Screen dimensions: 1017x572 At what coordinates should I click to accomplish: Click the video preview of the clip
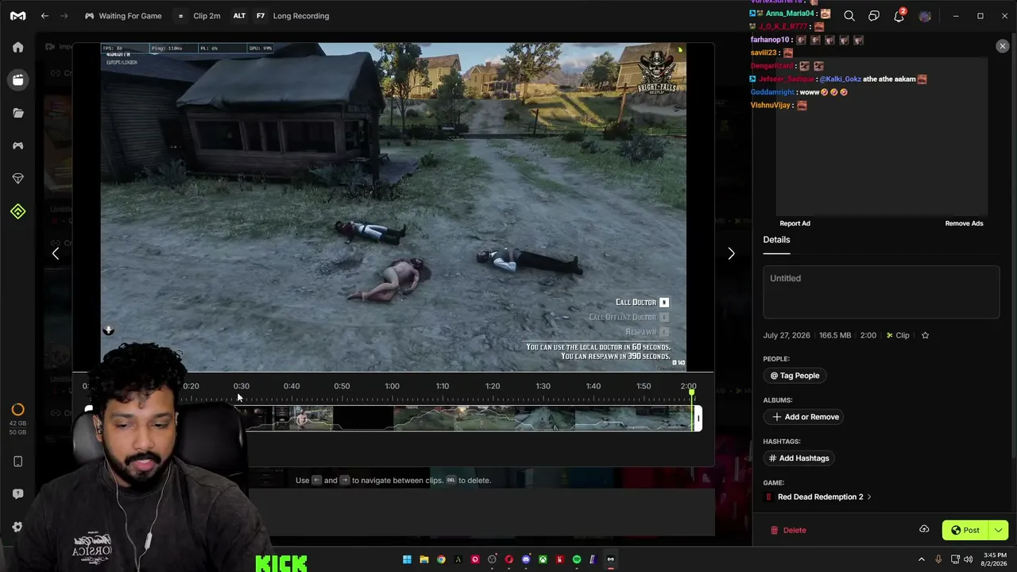click(393, 207)
